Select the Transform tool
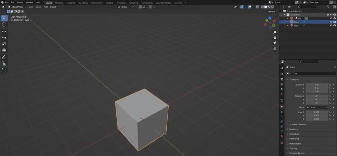This screenshot has height=156, width=337. (x=4, y=50)
